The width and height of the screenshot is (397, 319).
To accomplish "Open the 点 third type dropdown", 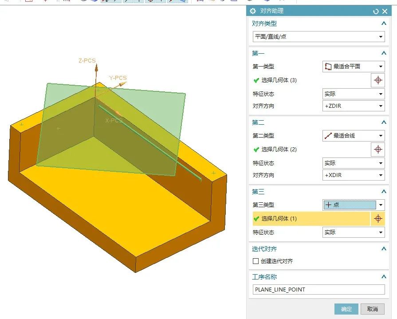I will click(x=354, y=205).
